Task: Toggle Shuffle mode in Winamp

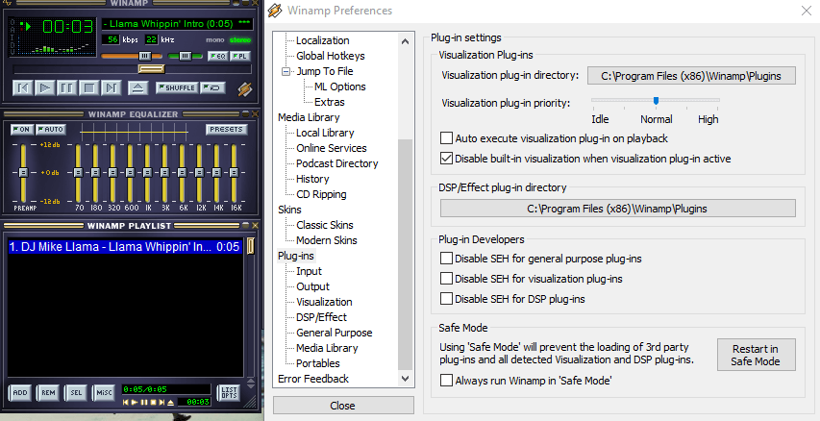Action: [x=176, y=88]
